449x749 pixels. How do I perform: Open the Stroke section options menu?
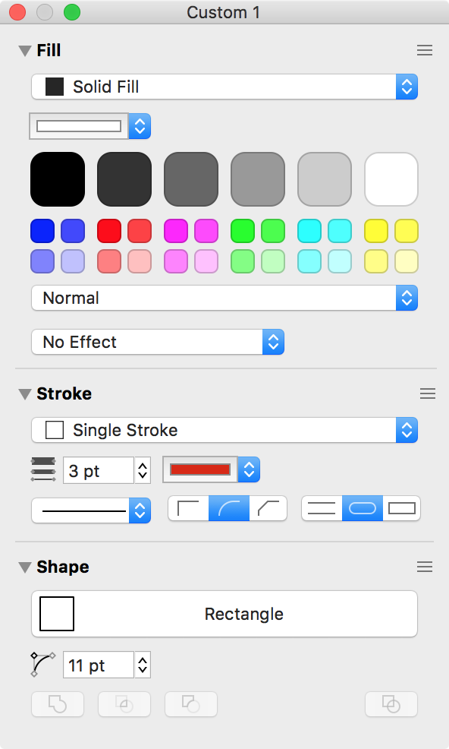click(428, 393)
